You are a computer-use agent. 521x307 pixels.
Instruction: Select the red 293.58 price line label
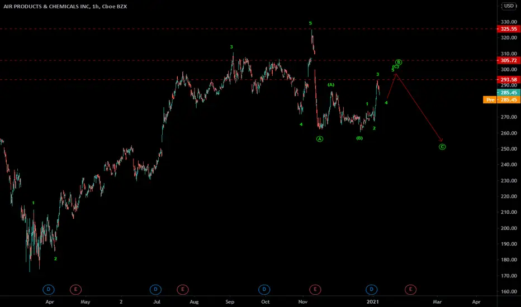(x=509, y=80)
